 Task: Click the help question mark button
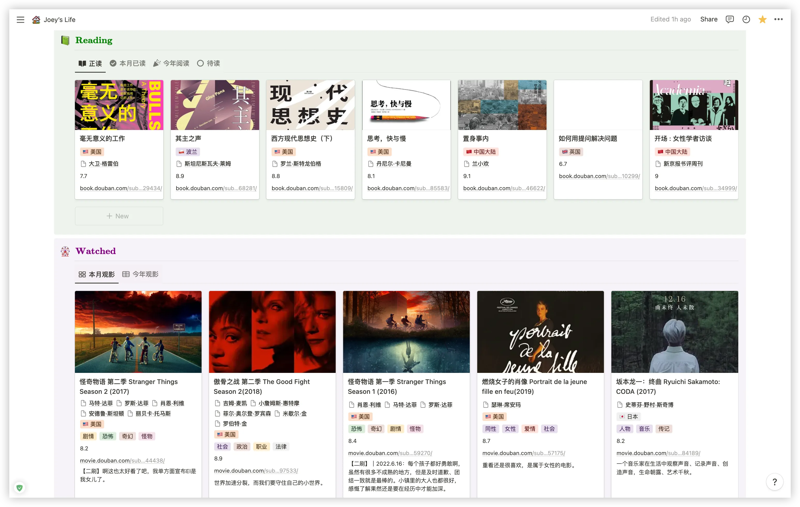pos(774,482)
